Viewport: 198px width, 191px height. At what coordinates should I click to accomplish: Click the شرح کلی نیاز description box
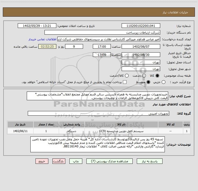point(97,96)
